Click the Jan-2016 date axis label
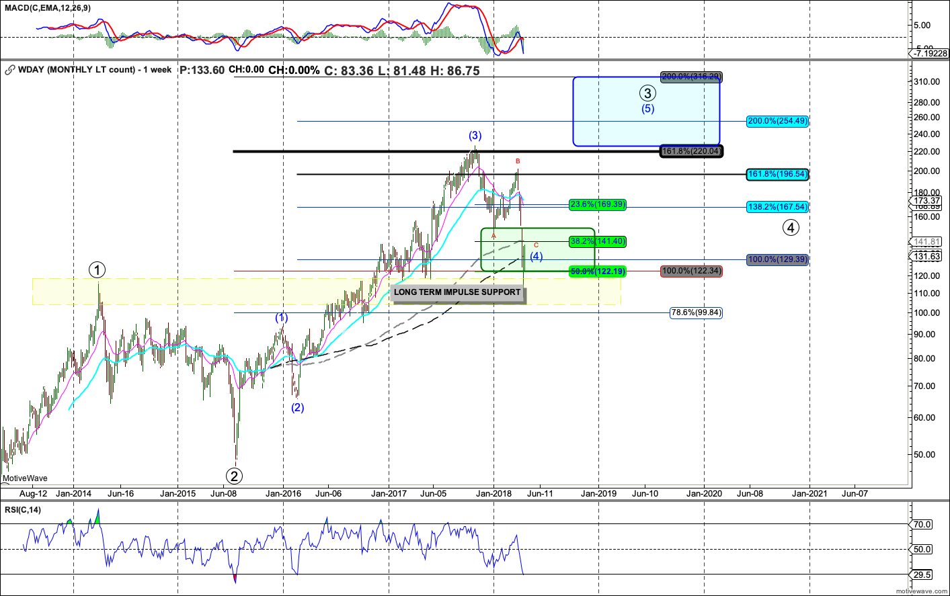 pyautogui.click(x=283, y=493)
